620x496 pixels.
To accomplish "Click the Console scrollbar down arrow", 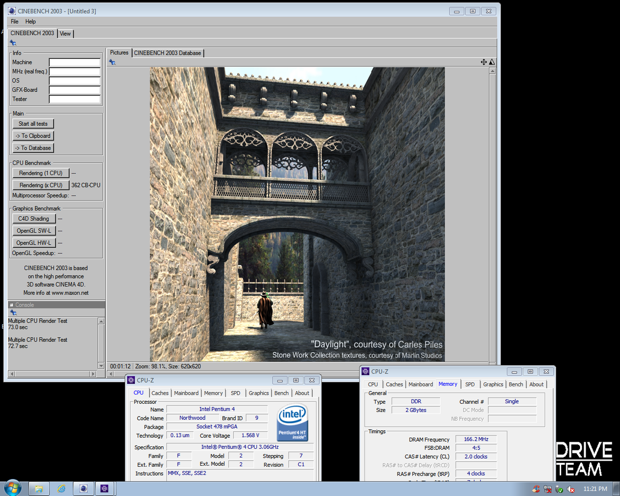I will [x=101, y=366].
